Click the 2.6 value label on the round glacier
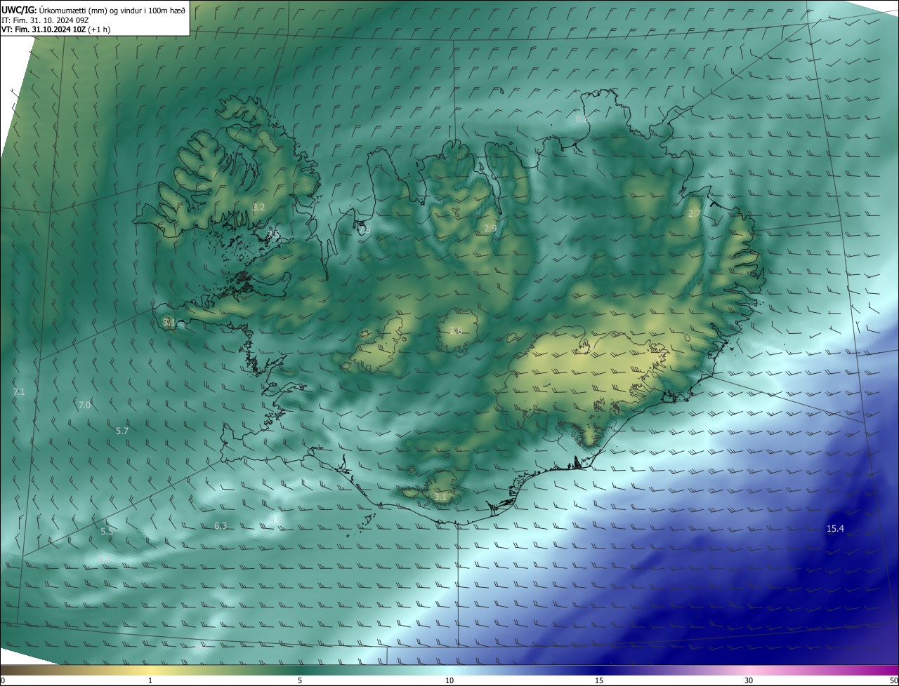899x686 pixels. 455,330
